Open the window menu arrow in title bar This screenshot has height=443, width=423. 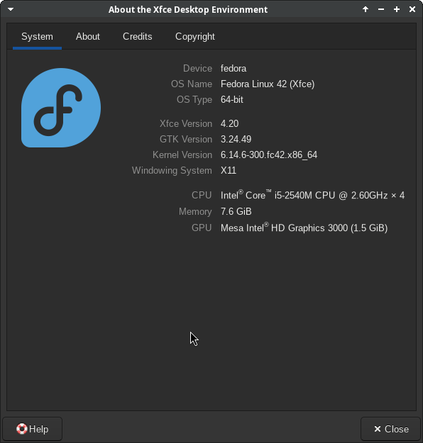(11, 9)
